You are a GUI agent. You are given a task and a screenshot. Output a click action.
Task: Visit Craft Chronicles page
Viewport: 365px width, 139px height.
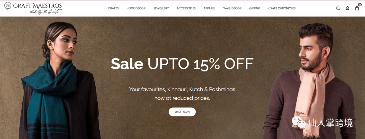click(x=282, y=8)
